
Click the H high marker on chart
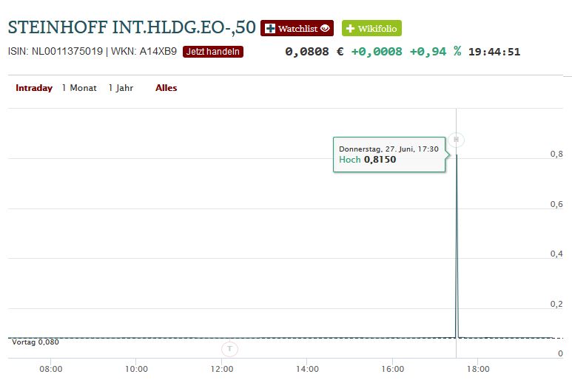coord(456,140)
